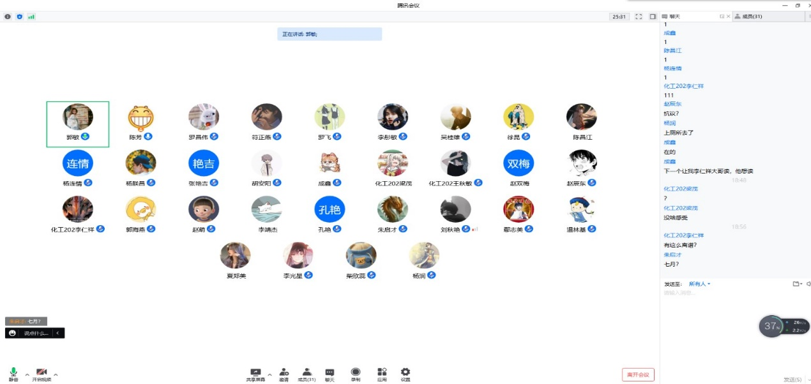Collapse the 'Say something' chat bubble bar
This screenshot has width=811, height=384.
pyautogui.click(x=57, y=333)
